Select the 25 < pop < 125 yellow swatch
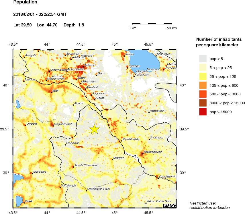 click(203, 76)
